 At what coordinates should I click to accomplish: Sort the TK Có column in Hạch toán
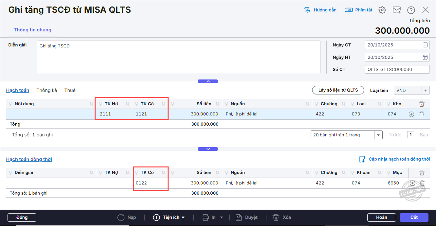pyautogui.click(x=163, y=104)
